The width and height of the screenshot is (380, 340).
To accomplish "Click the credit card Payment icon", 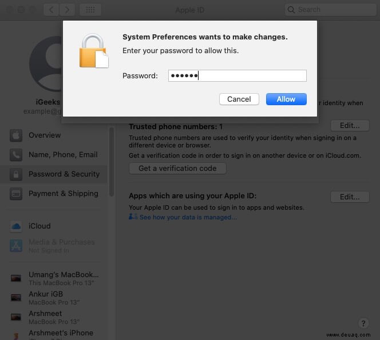I will pyautogui.click(x=16, y=194).
